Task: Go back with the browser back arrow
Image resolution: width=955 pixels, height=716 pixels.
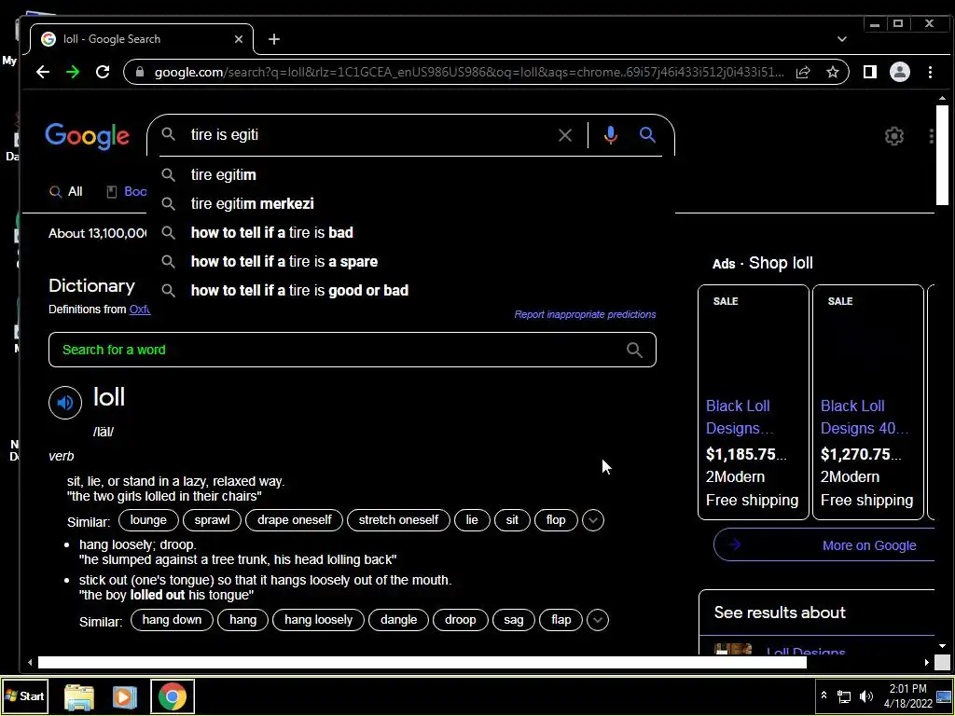Action: click(43, 72)
